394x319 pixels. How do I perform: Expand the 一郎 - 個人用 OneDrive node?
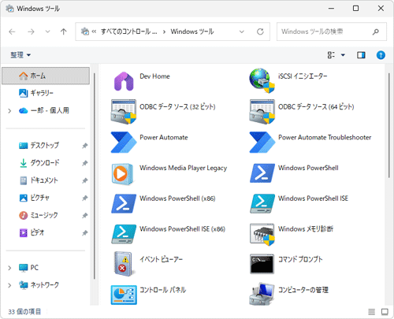[x=9, y=111]
